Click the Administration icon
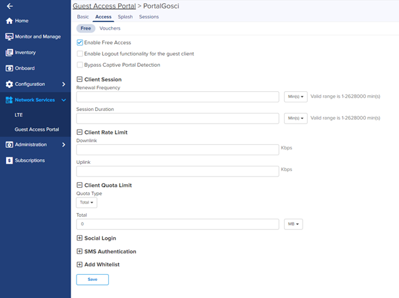Image resolution: width=399 pixels, height=298 pixels. click(9, 145)
